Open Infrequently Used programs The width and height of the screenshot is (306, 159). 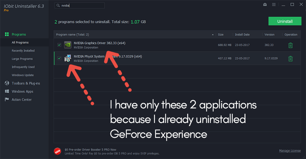point(23,67)
